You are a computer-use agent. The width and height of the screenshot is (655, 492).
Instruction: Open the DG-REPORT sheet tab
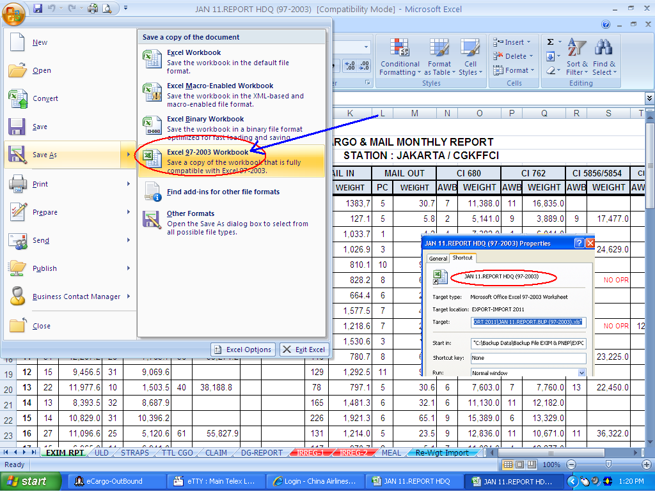click(262, 453)
